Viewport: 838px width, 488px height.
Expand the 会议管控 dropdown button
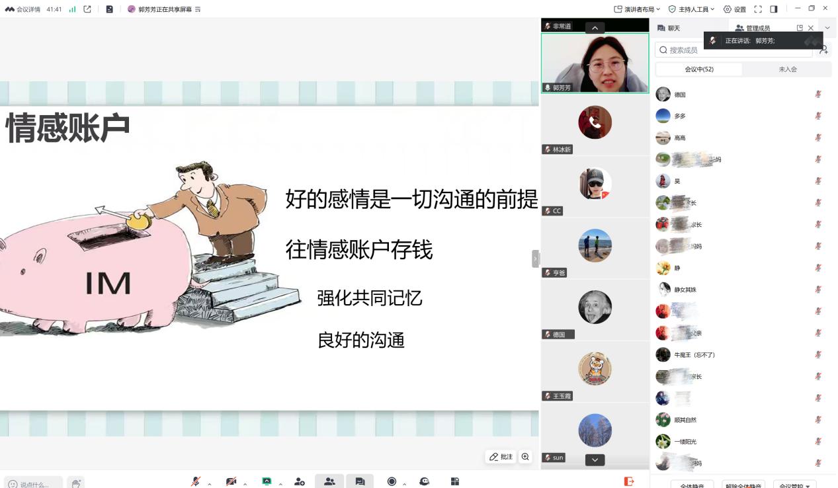click(x=794, y=485)
